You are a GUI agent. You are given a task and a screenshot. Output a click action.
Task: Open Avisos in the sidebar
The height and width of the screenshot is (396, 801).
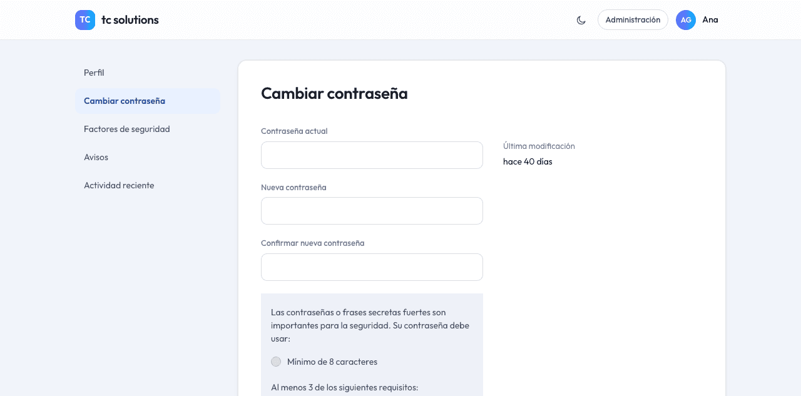tap(148, 157)
